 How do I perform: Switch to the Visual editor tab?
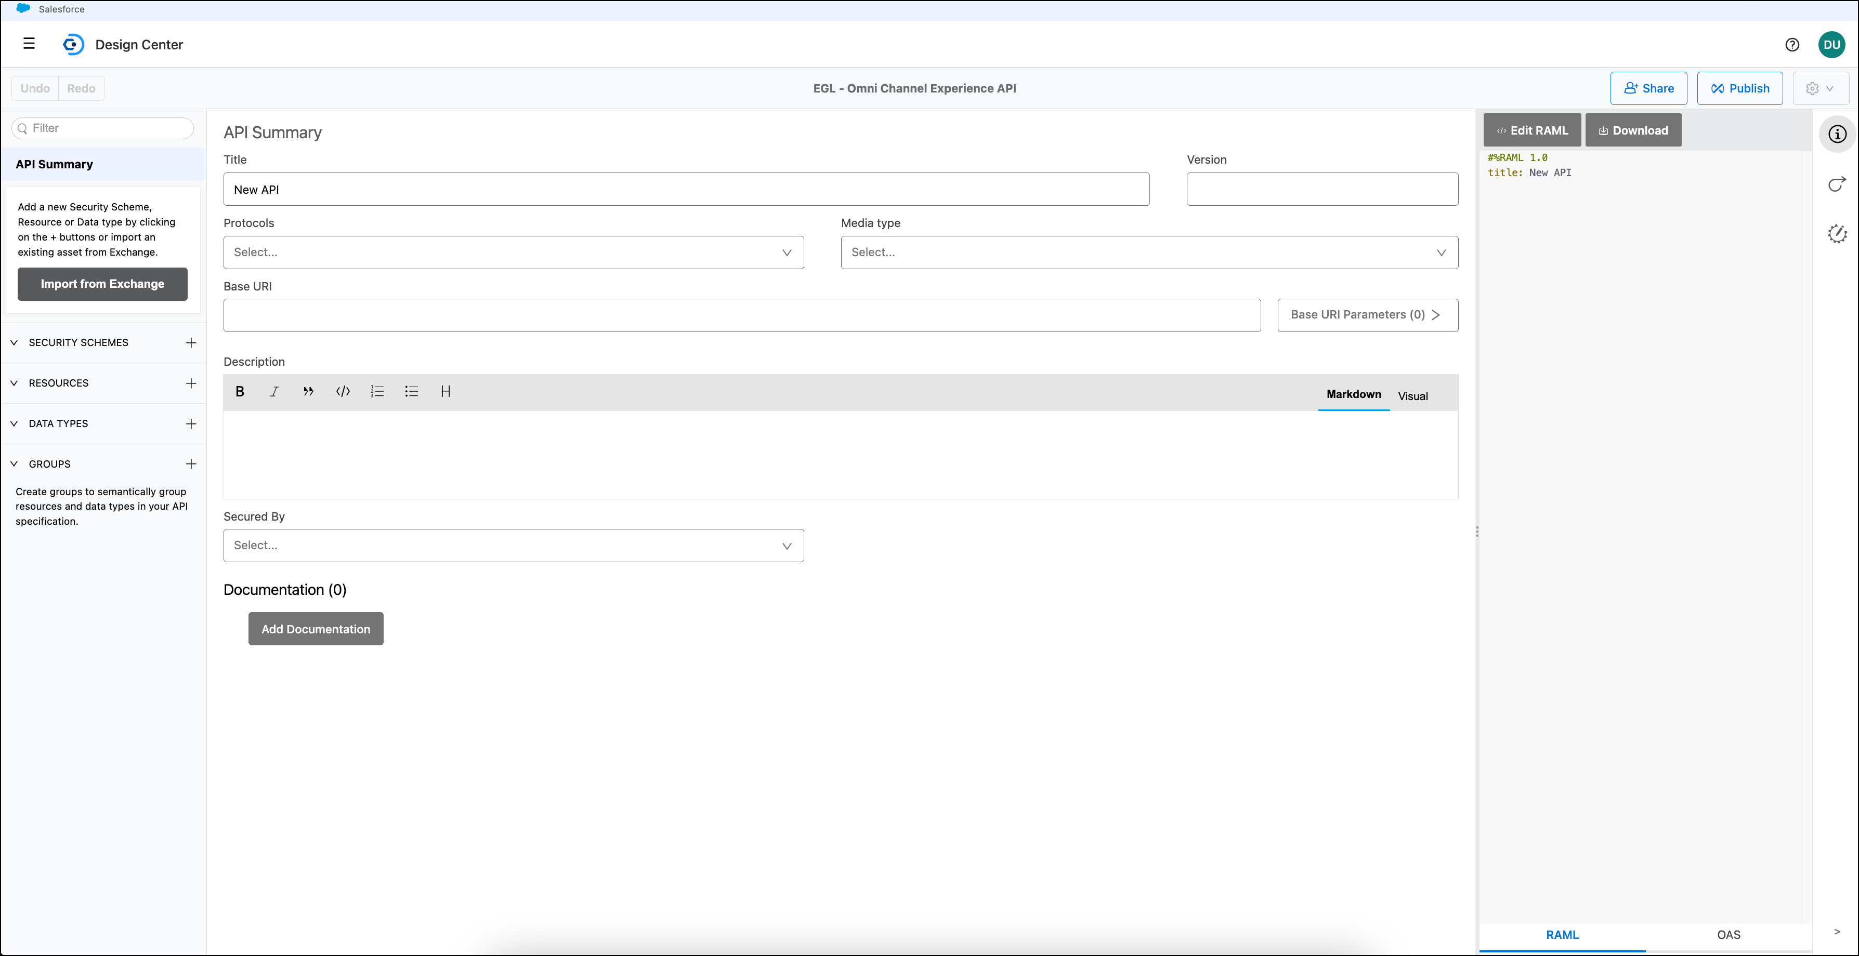click(1412, 396)
